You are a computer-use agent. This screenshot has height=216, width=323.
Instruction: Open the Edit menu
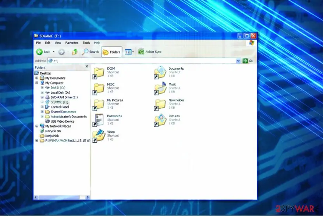pos(47,43)
